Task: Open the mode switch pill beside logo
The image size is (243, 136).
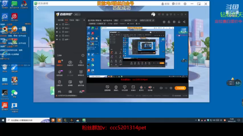Action: tap(77, 14)
